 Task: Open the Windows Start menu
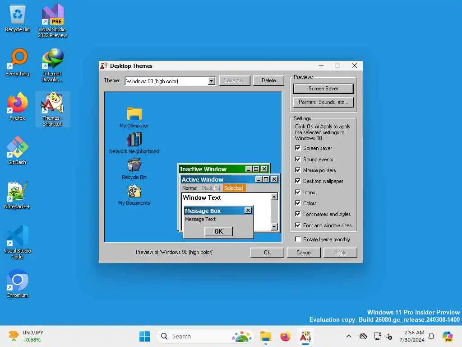[x=144, y=336]
